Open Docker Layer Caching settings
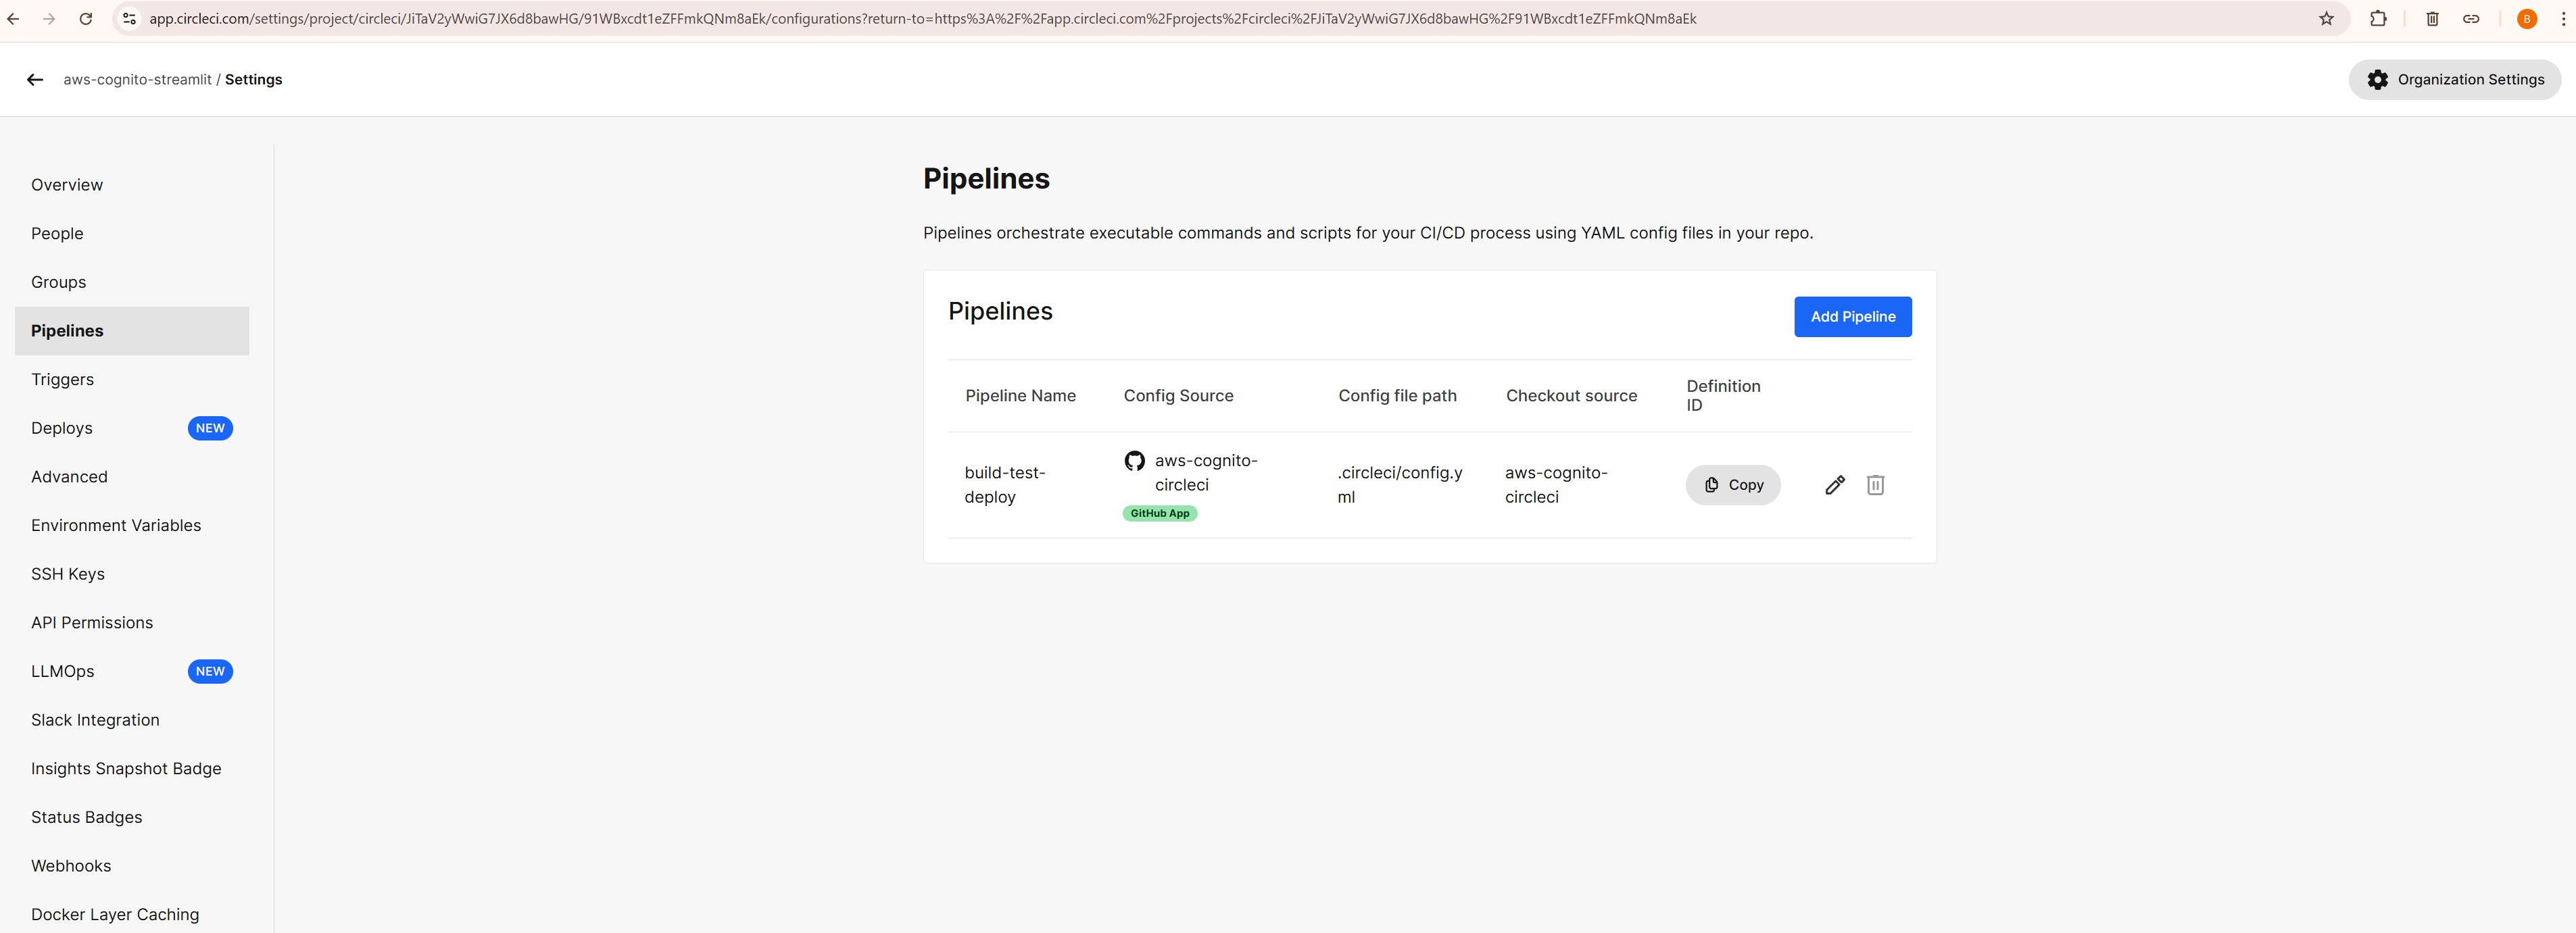The height and width of the screenshot is (933, 2576). point(114,914)
